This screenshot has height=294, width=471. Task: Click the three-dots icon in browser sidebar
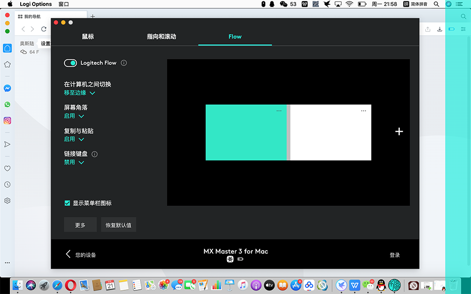coord(8,262)
